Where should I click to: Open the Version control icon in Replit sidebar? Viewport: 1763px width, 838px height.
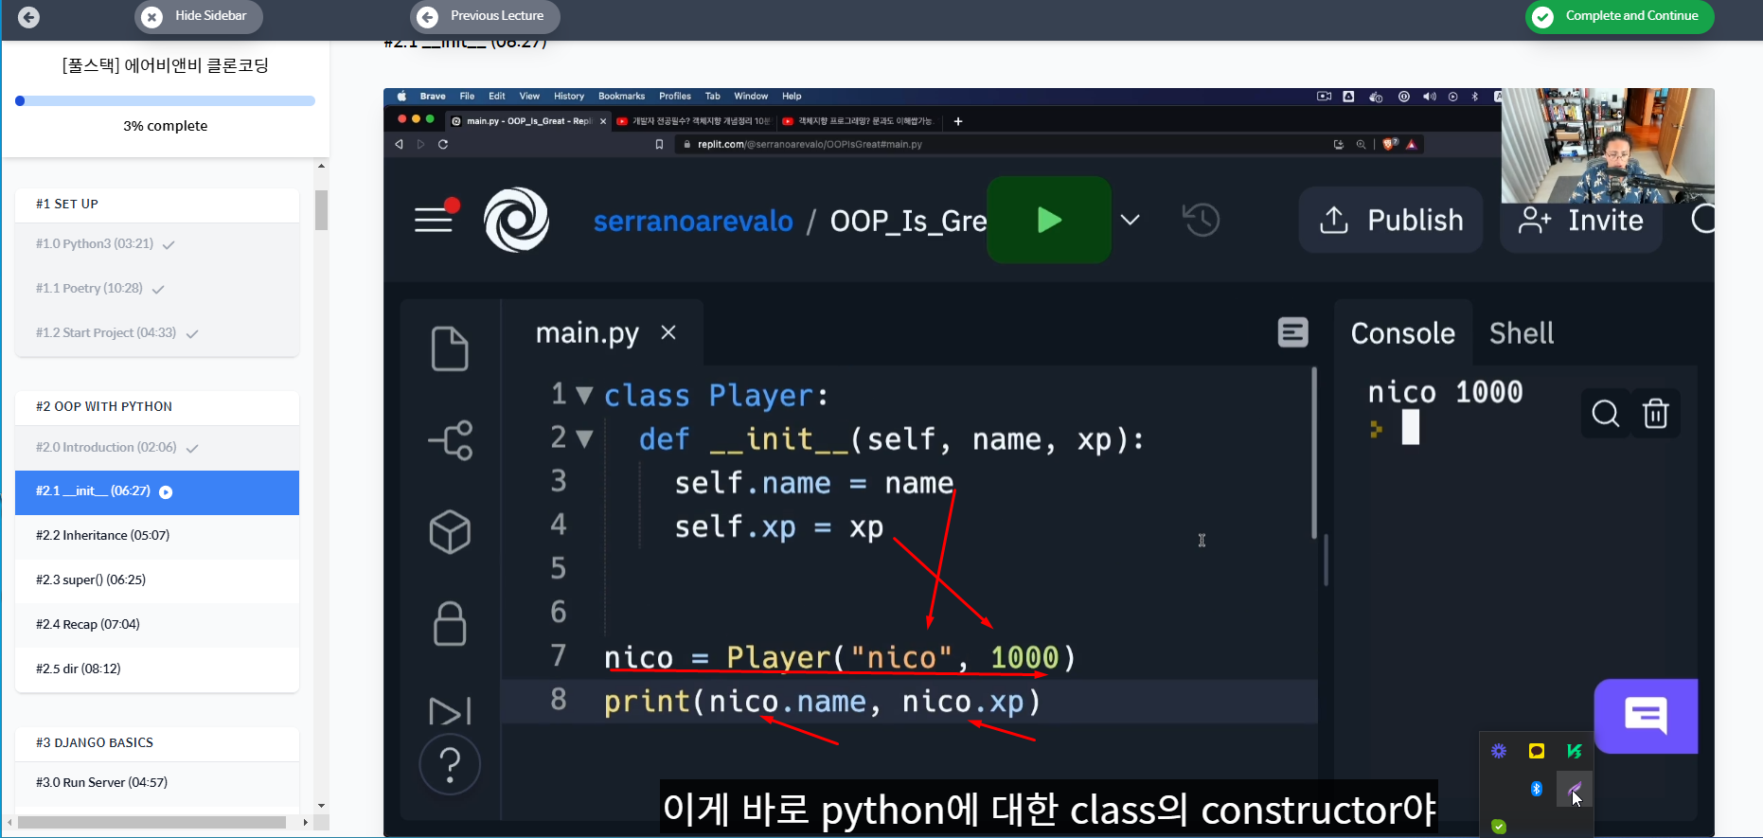(x=451, y=440)
